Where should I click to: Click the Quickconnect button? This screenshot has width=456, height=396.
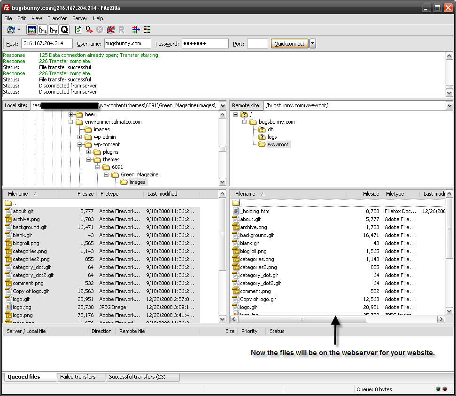pyautogui.click(x=289, y=44)
